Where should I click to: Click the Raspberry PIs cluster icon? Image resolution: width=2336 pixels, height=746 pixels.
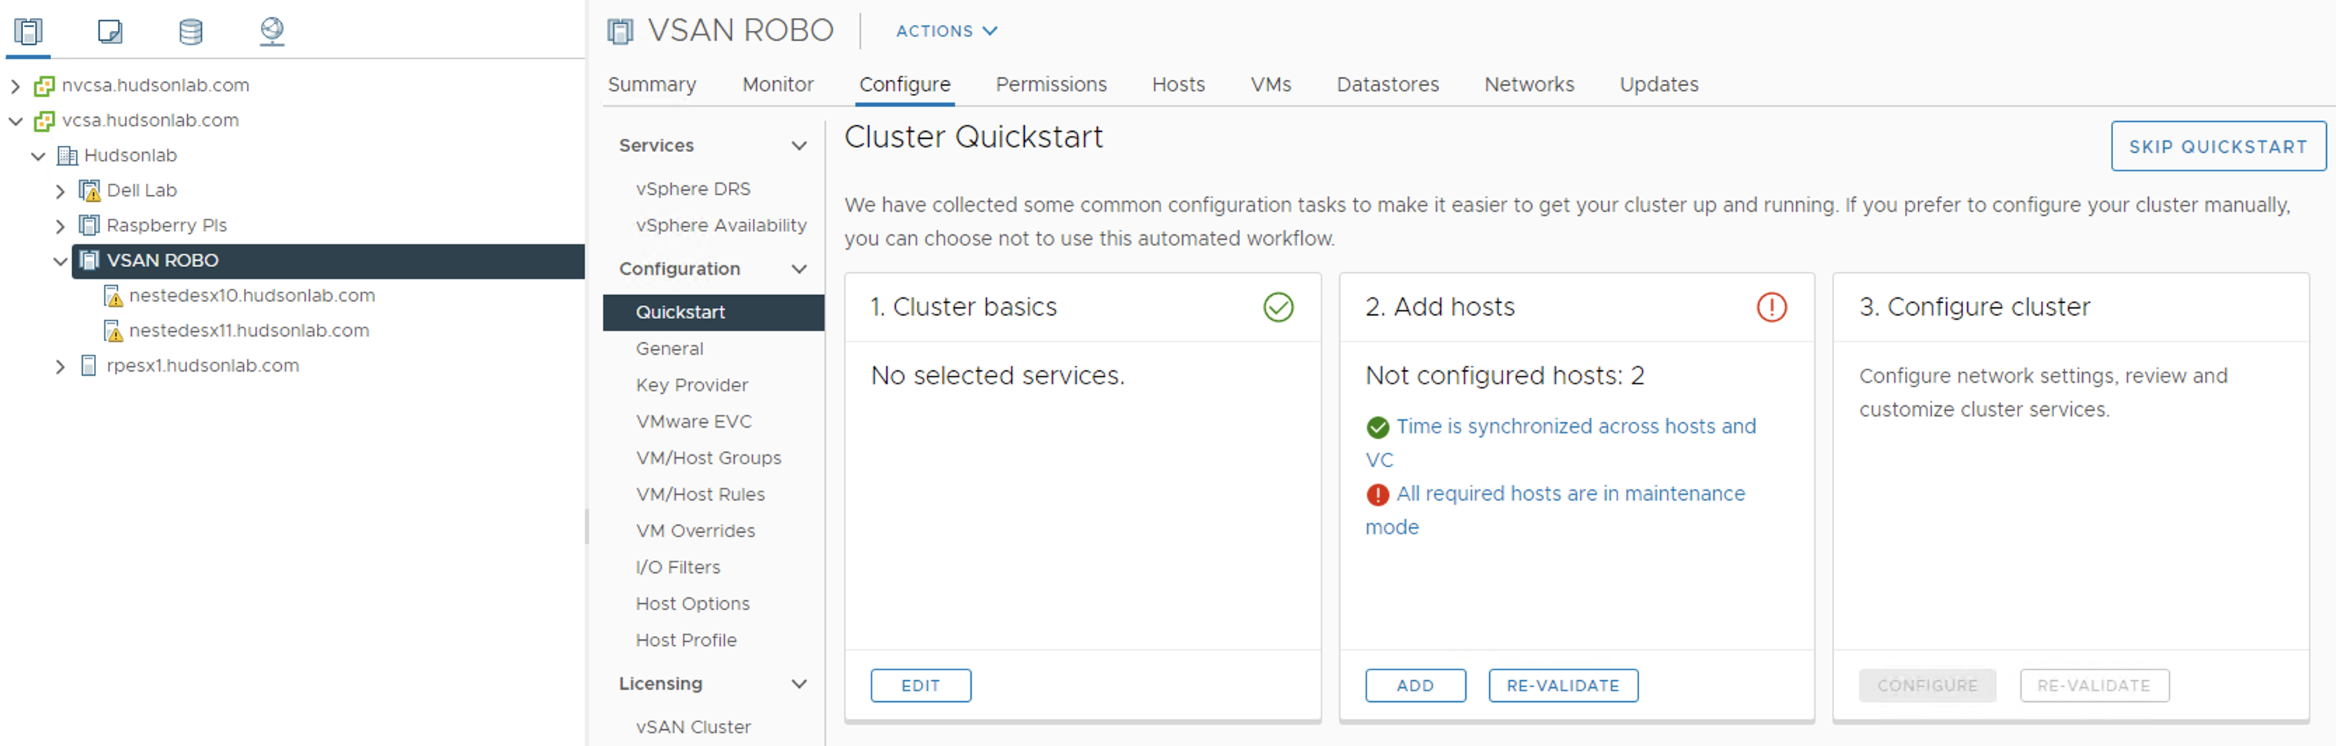pyautogui.click(x=89, y=226)
